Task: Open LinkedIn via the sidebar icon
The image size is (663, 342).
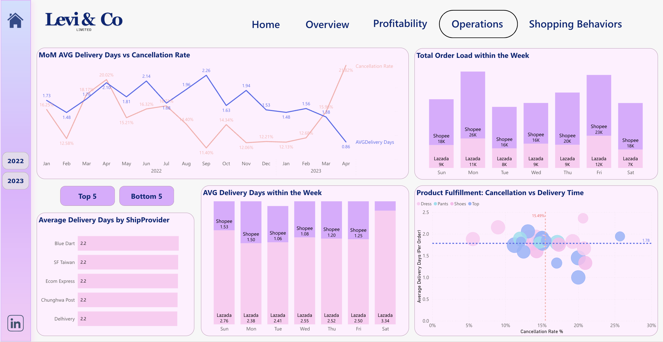Action: (x=15, y=323)
